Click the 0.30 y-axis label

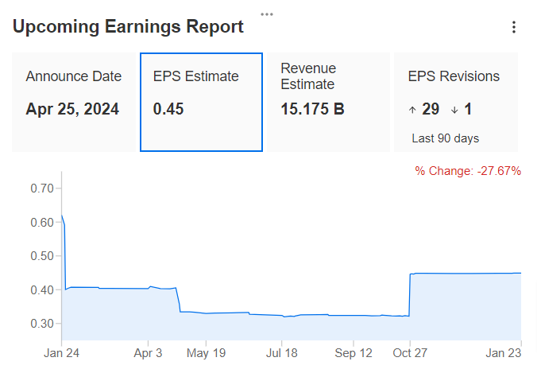pyautogui.click(x=42, y=323)
